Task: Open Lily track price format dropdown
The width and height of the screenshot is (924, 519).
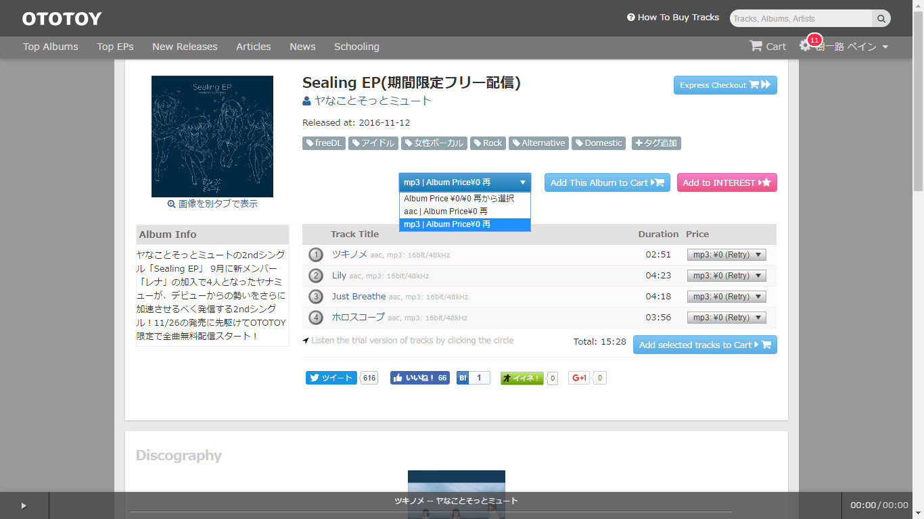Action: [726, 276]
